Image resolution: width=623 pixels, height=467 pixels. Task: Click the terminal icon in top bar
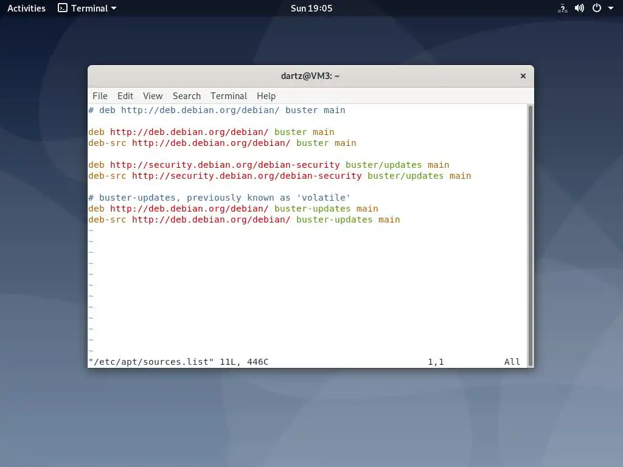63,8
